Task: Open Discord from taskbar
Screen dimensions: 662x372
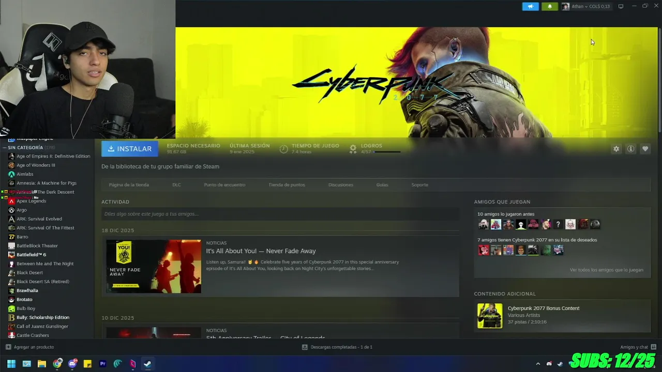Action: (x=72, y=364)
